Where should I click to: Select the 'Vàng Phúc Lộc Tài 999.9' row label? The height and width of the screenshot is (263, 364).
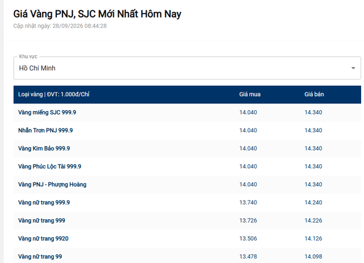point(49,166)
